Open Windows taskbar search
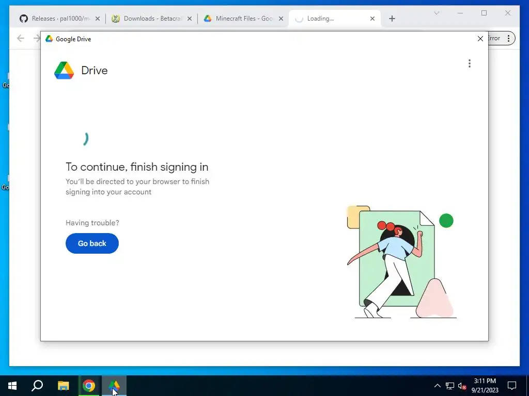 click(37, 386)
